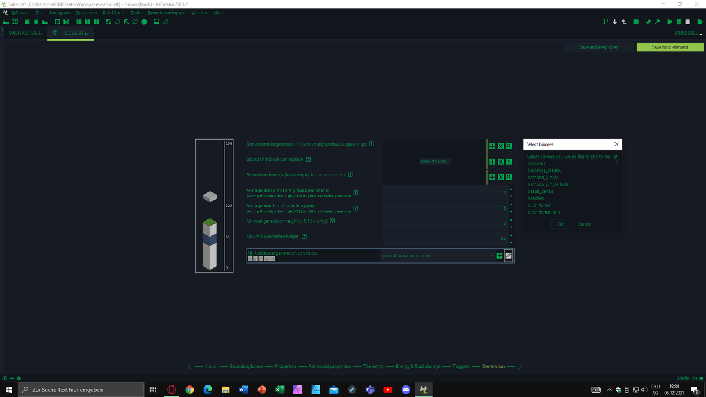This screenshot has width=706, height=397.
Task: Select bamboo_jungle in biome list
Action: 543,178
